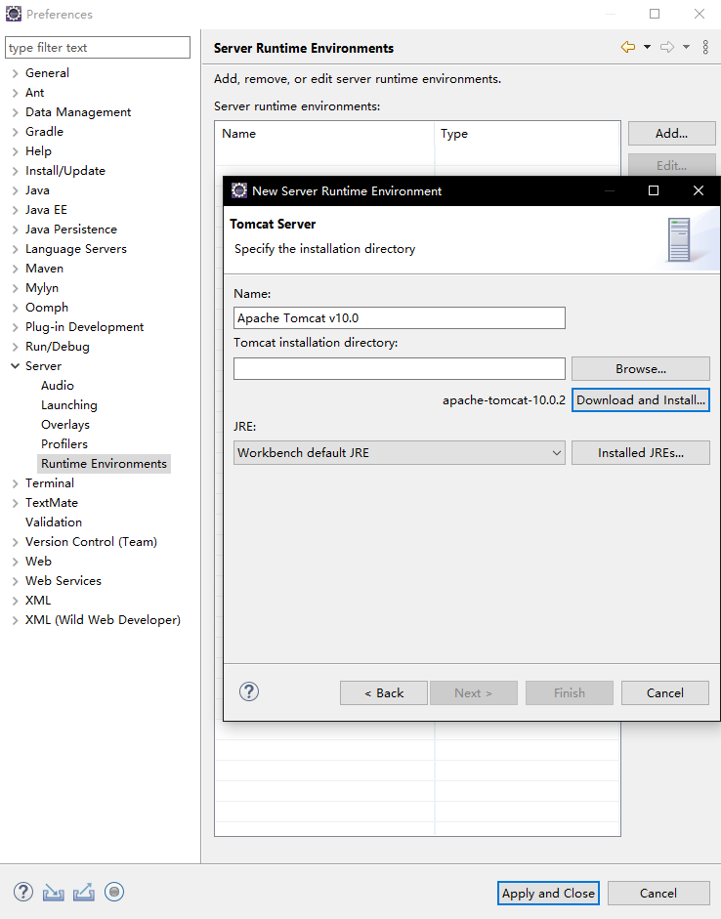
Task: Collapse the Server tree node
Action: [x=16, y=365]
